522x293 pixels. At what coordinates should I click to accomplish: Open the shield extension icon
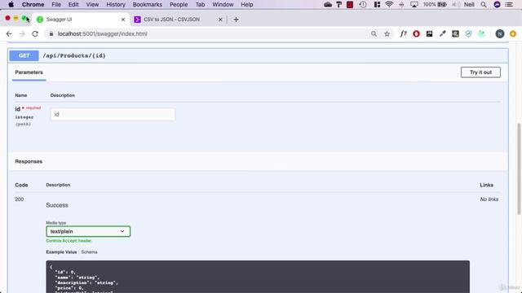coord(468,34)
